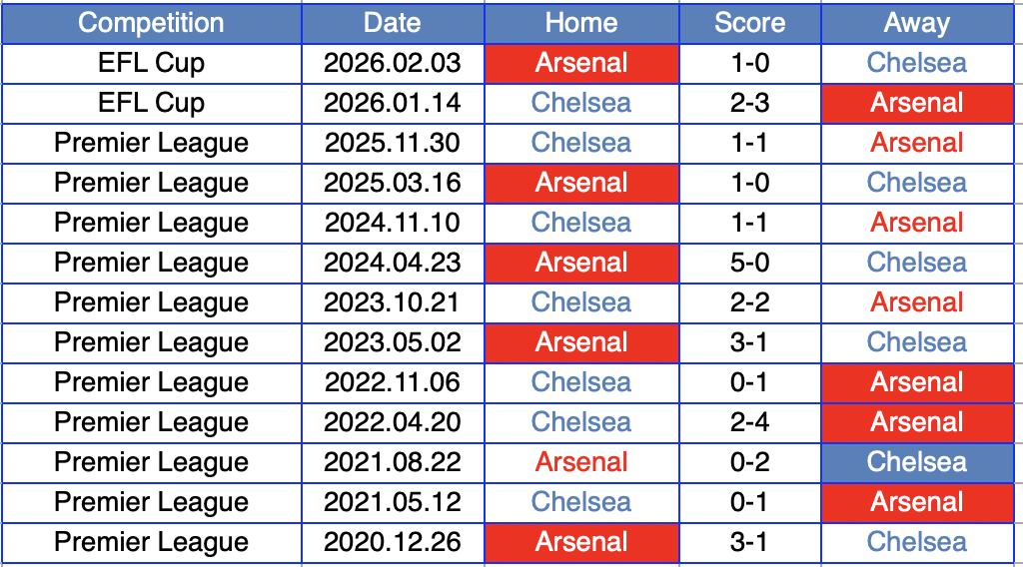
Task: Click the 2021.05.12 date cell
Action: (x=392, y=502)
